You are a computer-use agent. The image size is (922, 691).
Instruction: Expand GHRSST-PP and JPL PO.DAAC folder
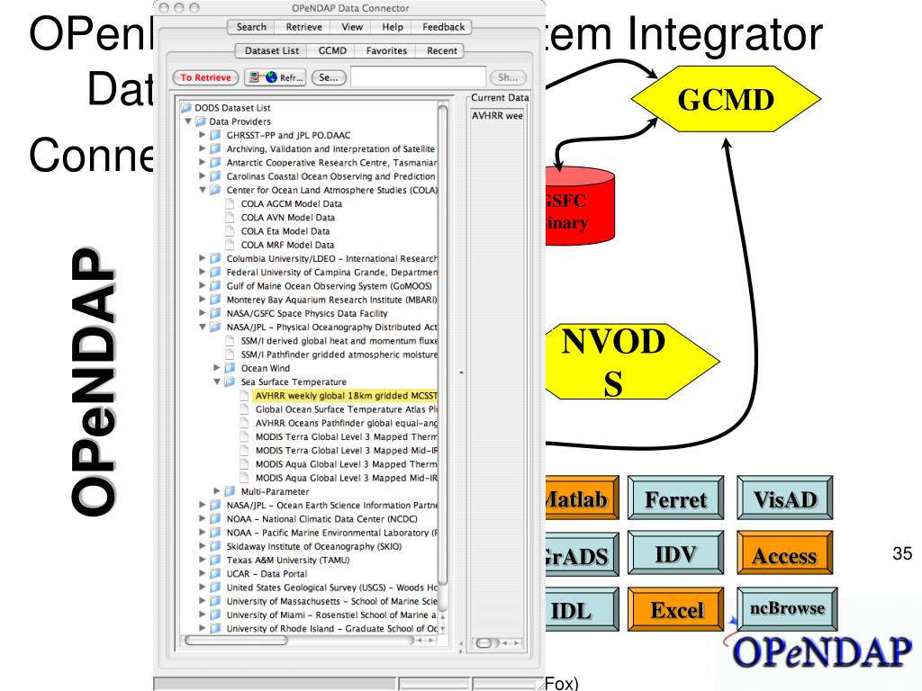(x=203, y=135)
